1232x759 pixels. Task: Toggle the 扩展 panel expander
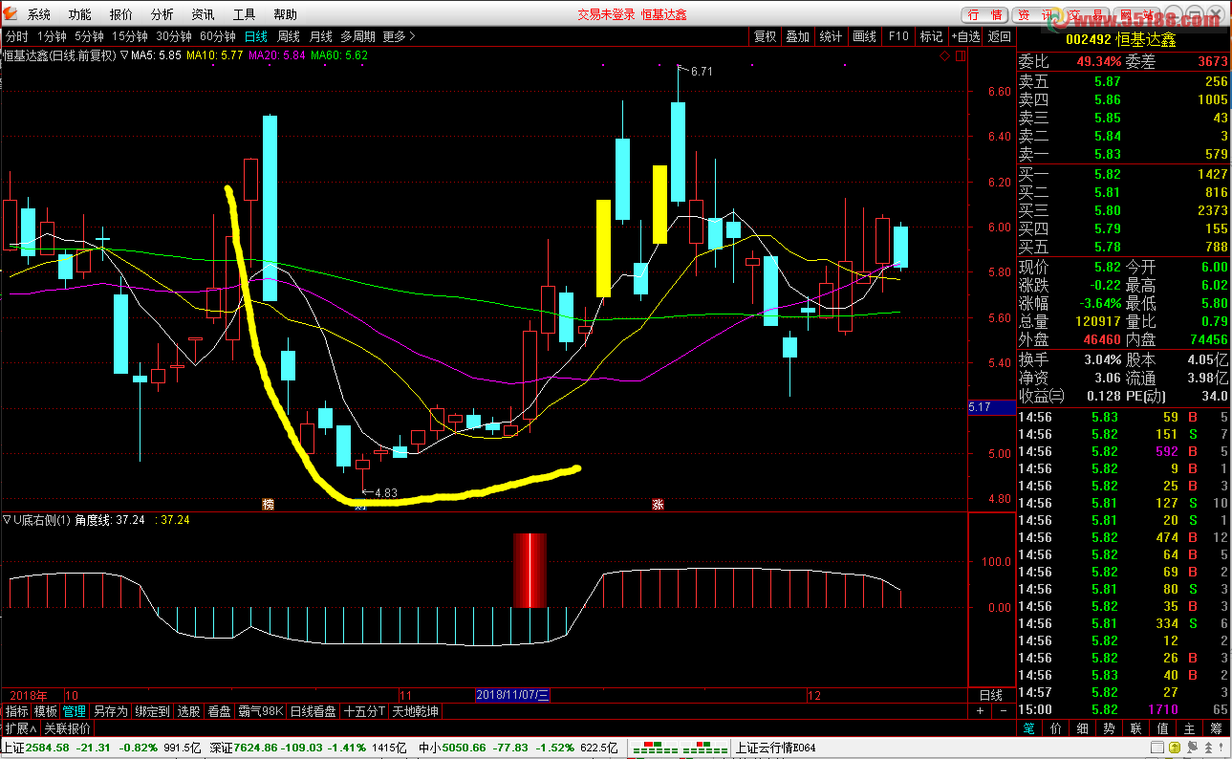20,728
